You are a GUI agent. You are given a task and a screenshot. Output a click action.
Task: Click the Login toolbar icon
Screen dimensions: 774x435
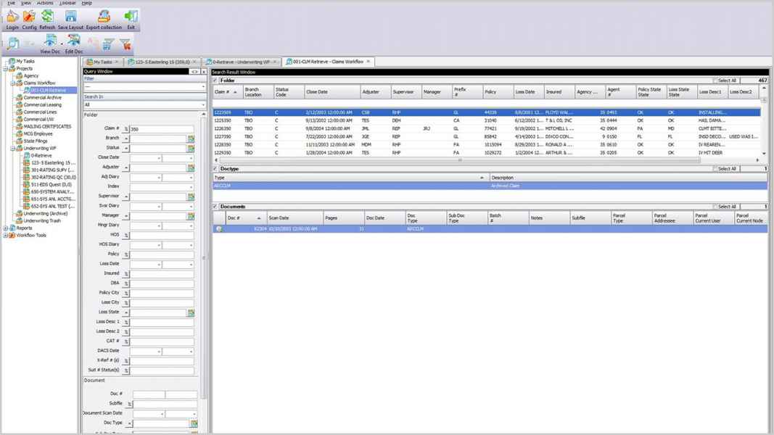click(x=12, y=18)
